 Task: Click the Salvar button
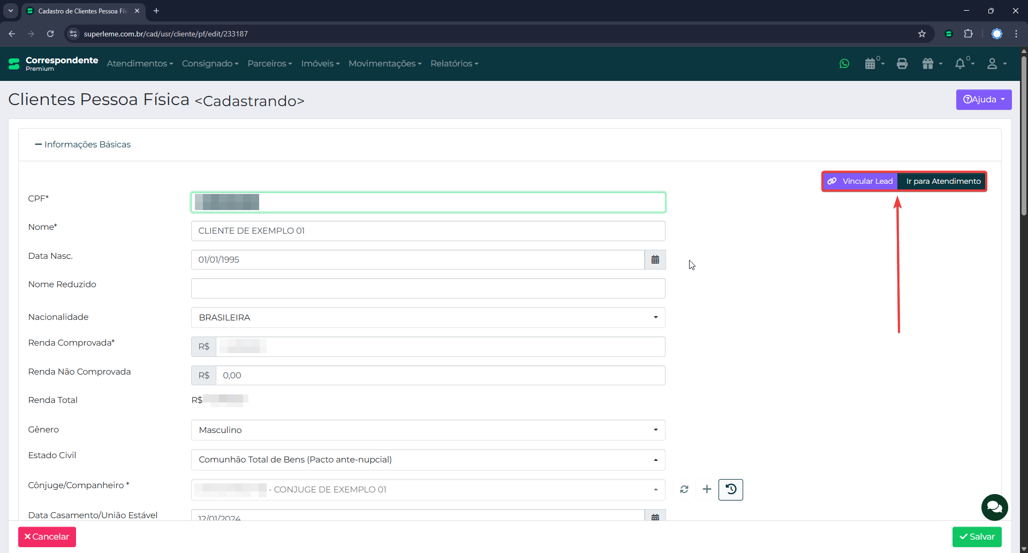pyautogui.click(x=977, y=537)
